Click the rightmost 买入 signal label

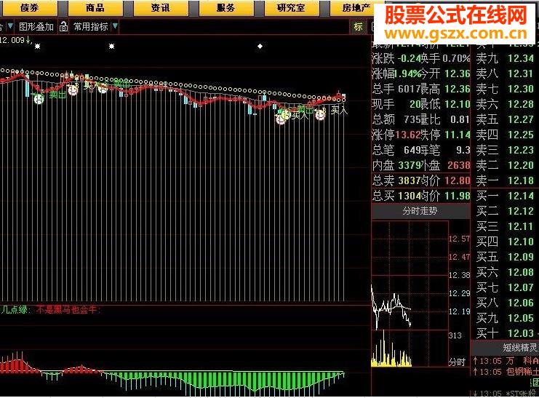[339, 110]
